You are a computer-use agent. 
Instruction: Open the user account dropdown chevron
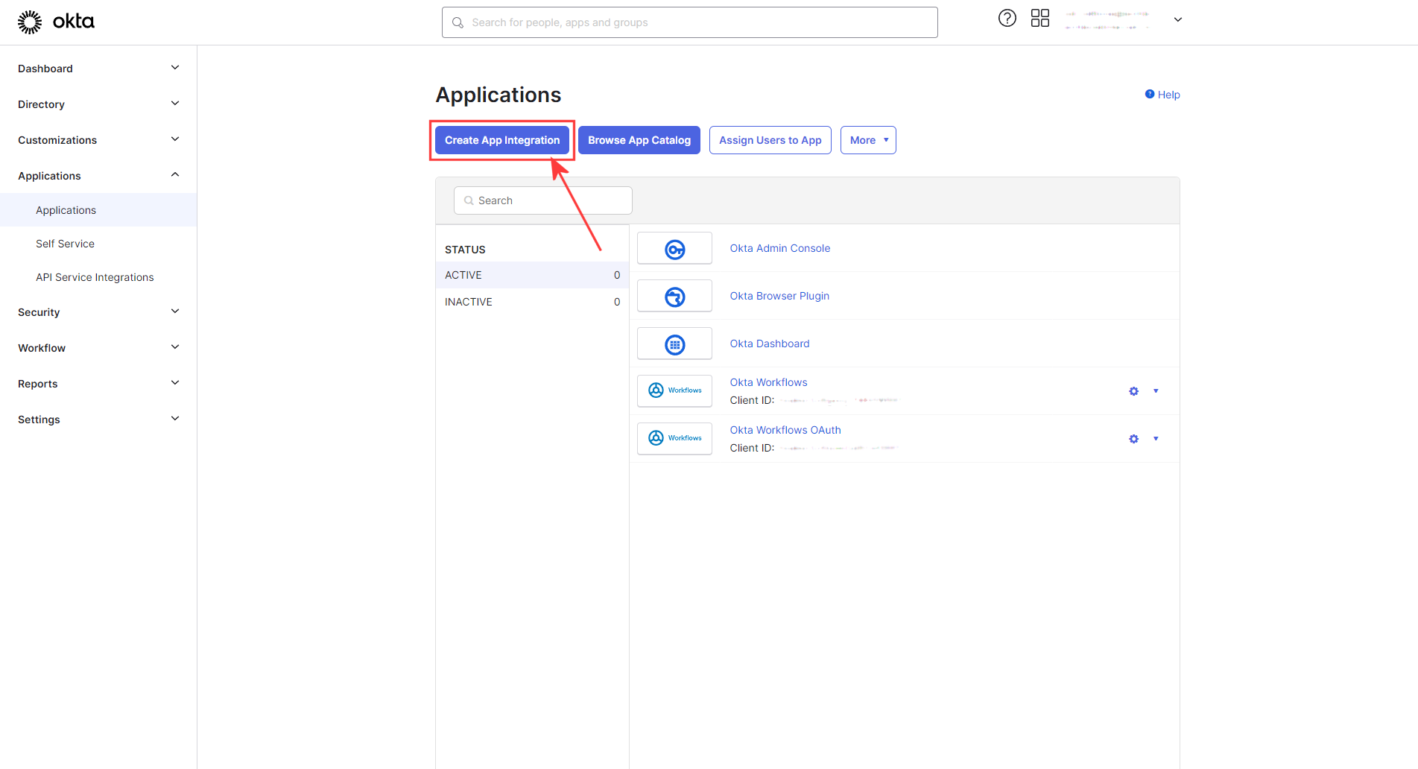click(1178, 20)
